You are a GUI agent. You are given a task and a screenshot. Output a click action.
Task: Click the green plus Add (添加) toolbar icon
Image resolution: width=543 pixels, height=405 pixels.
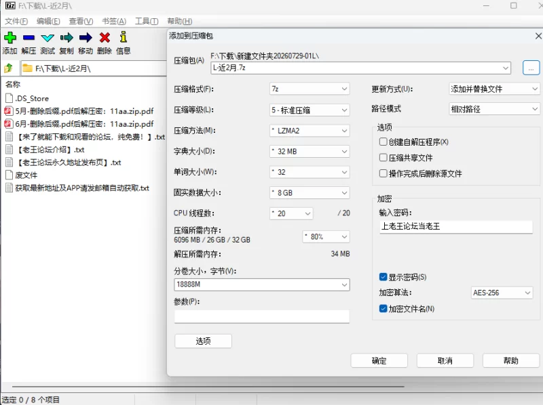tap(10, 37)
